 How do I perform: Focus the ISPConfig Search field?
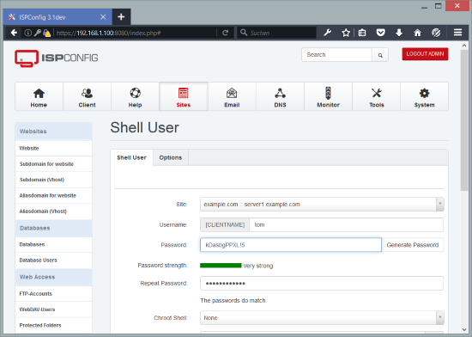click(x=337, y=55)
